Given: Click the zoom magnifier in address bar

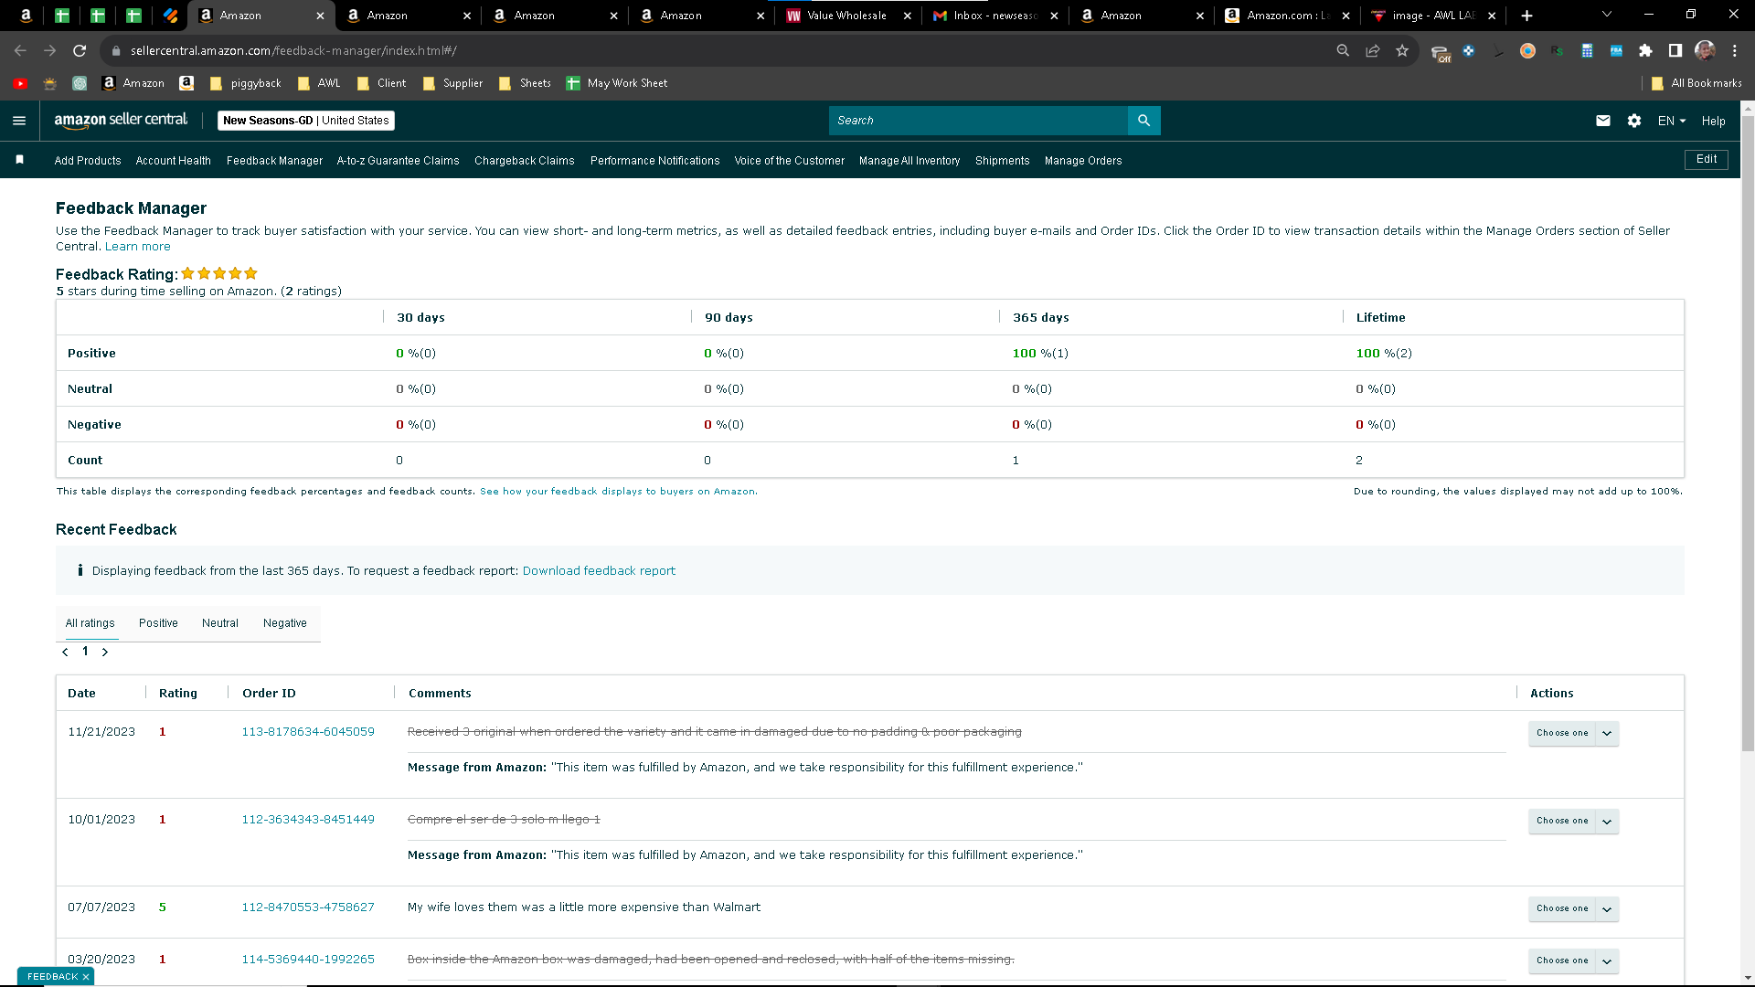Looking at the screenshot, I should [x=1343, y=51].
